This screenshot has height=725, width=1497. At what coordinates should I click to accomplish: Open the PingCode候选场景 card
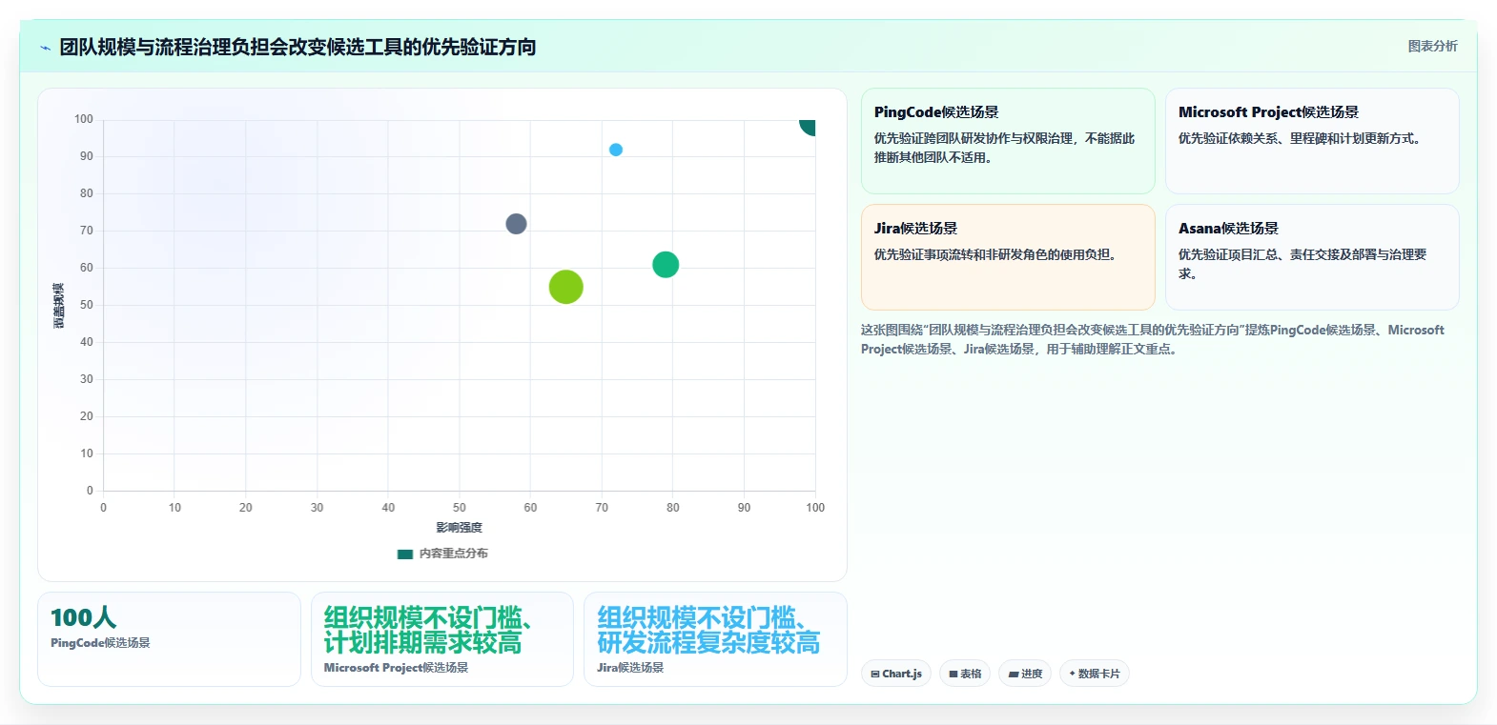coord(1008,141)
